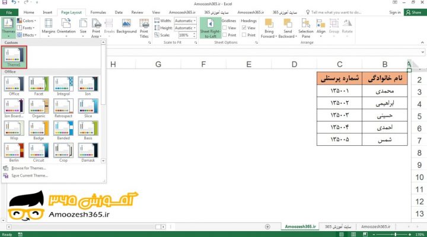The height and width of the screenshot is (237, 427).
Task: Select column header G
Action: point(158,64)
